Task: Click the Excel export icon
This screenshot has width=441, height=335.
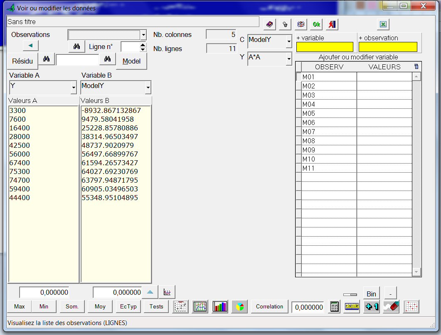Action: click(x=383, y=24)
